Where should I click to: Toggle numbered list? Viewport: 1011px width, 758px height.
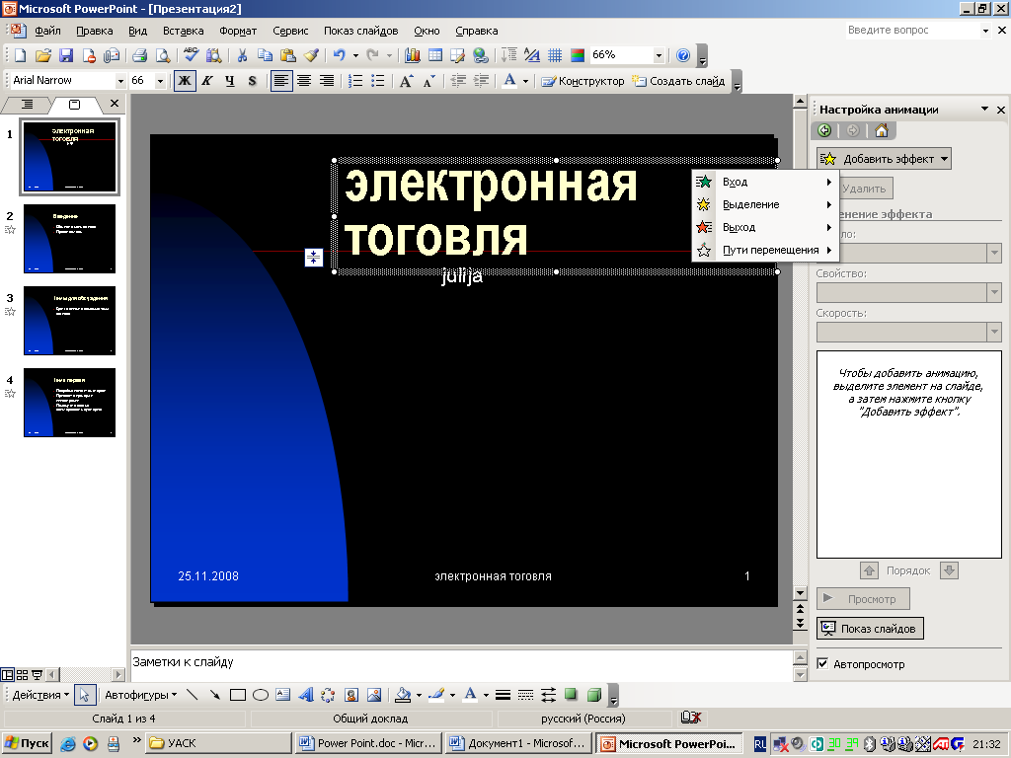coord(355,81)
